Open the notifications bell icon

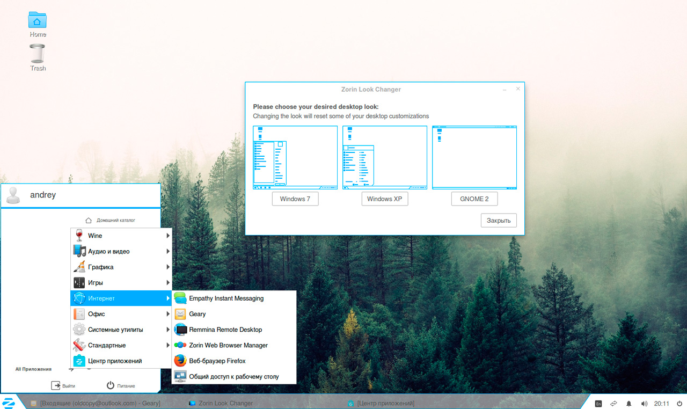pyautogui.click(x=629, y=403)
